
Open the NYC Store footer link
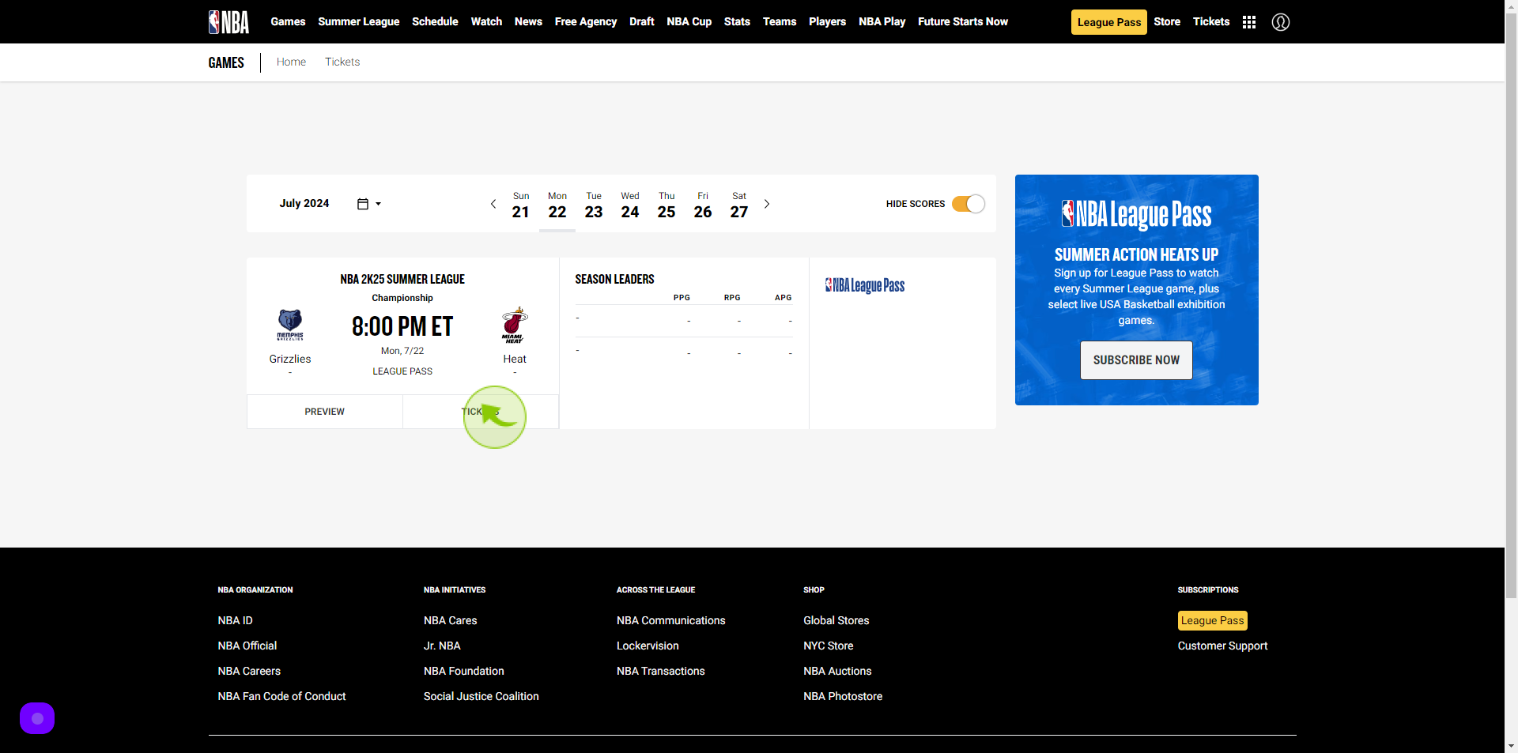[829, 646]
